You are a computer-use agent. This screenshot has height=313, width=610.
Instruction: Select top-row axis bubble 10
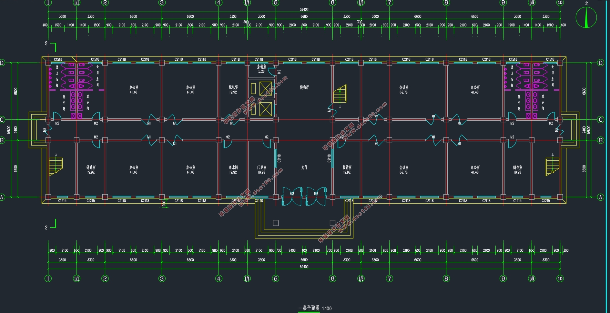(x=560, y=3)
